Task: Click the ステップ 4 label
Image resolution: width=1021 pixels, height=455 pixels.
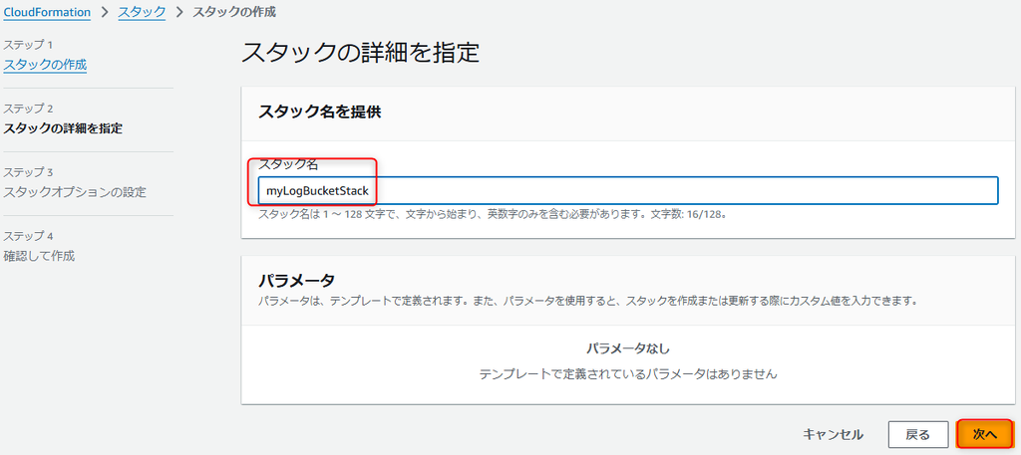Action: [x=27, y=236]
